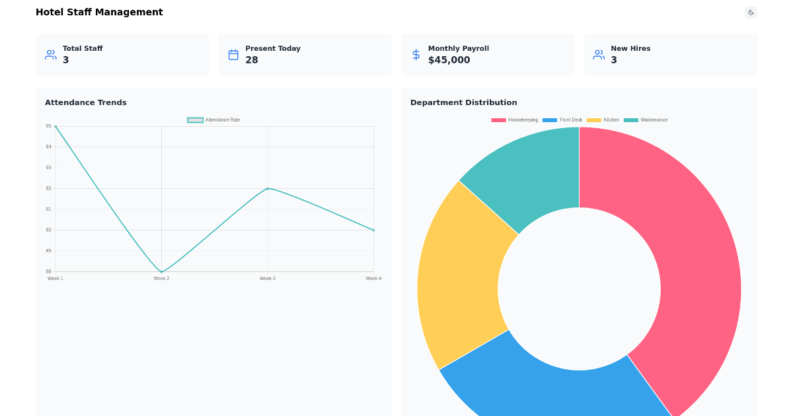Select the Housekeeping legend color marker
The height and width of the screenshot is (416, 793).
click(x=498, y=120)
